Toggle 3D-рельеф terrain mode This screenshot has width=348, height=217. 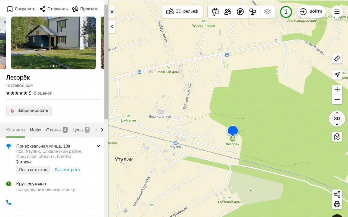point(182,11)
